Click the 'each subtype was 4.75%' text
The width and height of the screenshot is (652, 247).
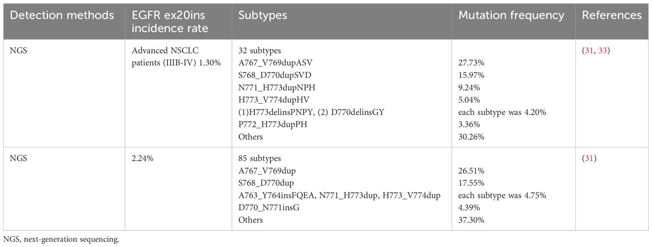coord(502,196)
